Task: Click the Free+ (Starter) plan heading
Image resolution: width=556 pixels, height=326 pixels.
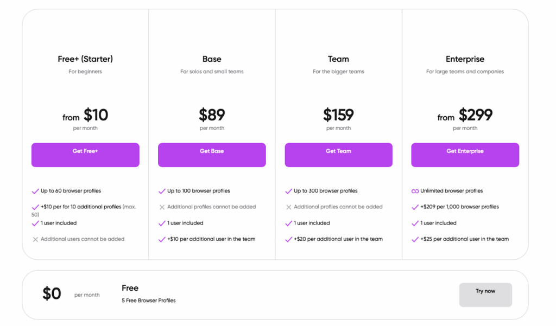Action: (x=85, y=59)
